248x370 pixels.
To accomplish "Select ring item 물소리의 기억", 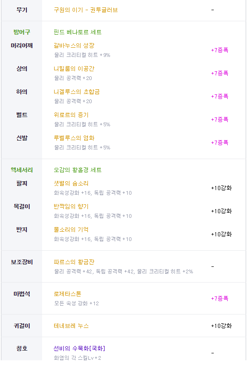I will pos(71,229).
